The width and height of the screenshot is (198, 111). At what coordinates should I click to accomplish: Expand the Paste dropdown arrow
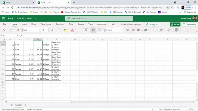pos(14,30)
